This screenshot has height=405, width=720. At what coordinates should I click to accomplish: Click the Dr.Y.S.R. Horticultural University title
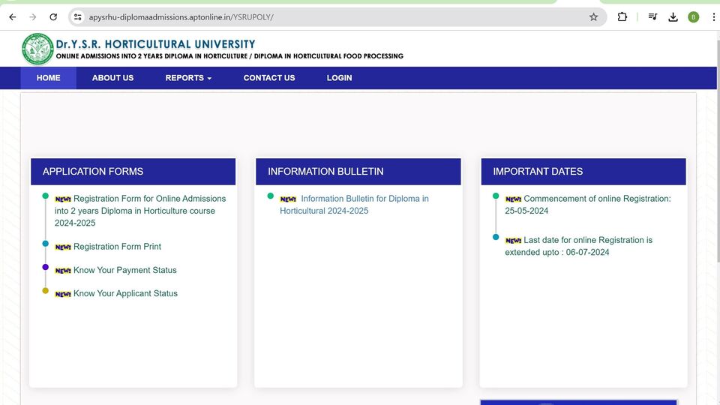pyautogui.click(x=156, y=44)
